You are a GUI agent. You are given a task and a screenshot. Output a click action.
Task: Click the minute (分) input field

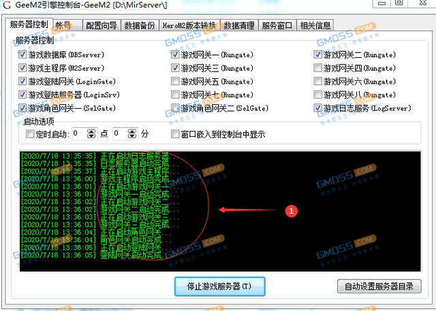tap(120, 134)
